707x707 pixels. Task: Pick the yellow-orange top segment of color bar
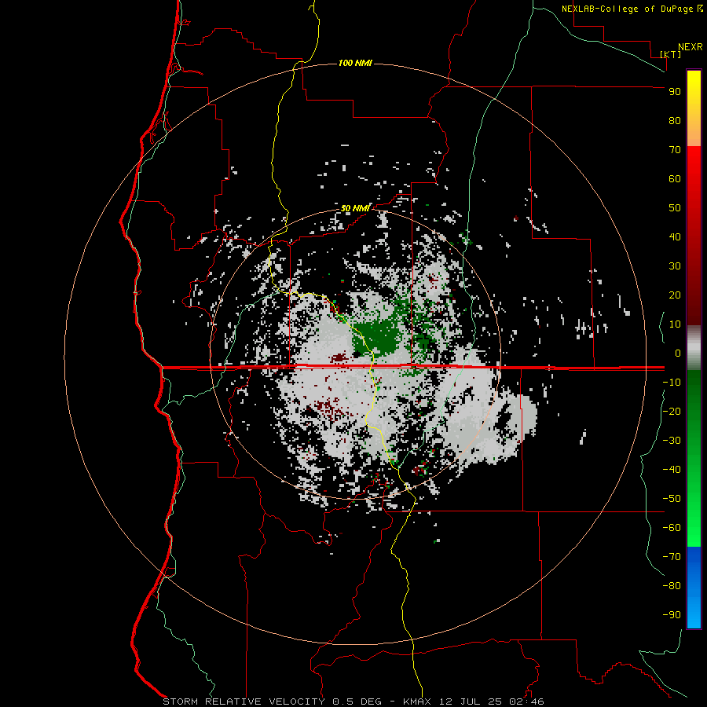point(694,108)
